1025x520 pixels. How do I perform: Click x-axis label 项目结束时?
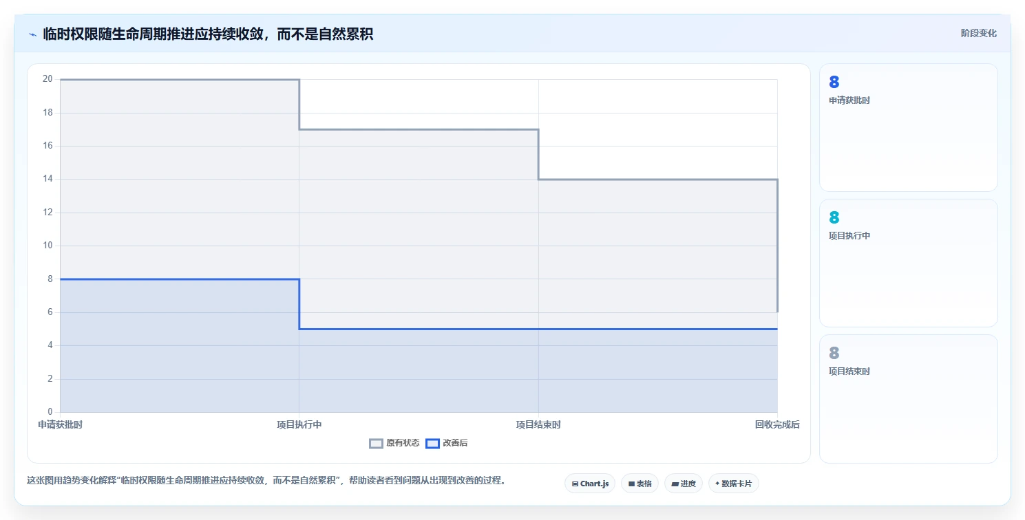tap(538, 425)
